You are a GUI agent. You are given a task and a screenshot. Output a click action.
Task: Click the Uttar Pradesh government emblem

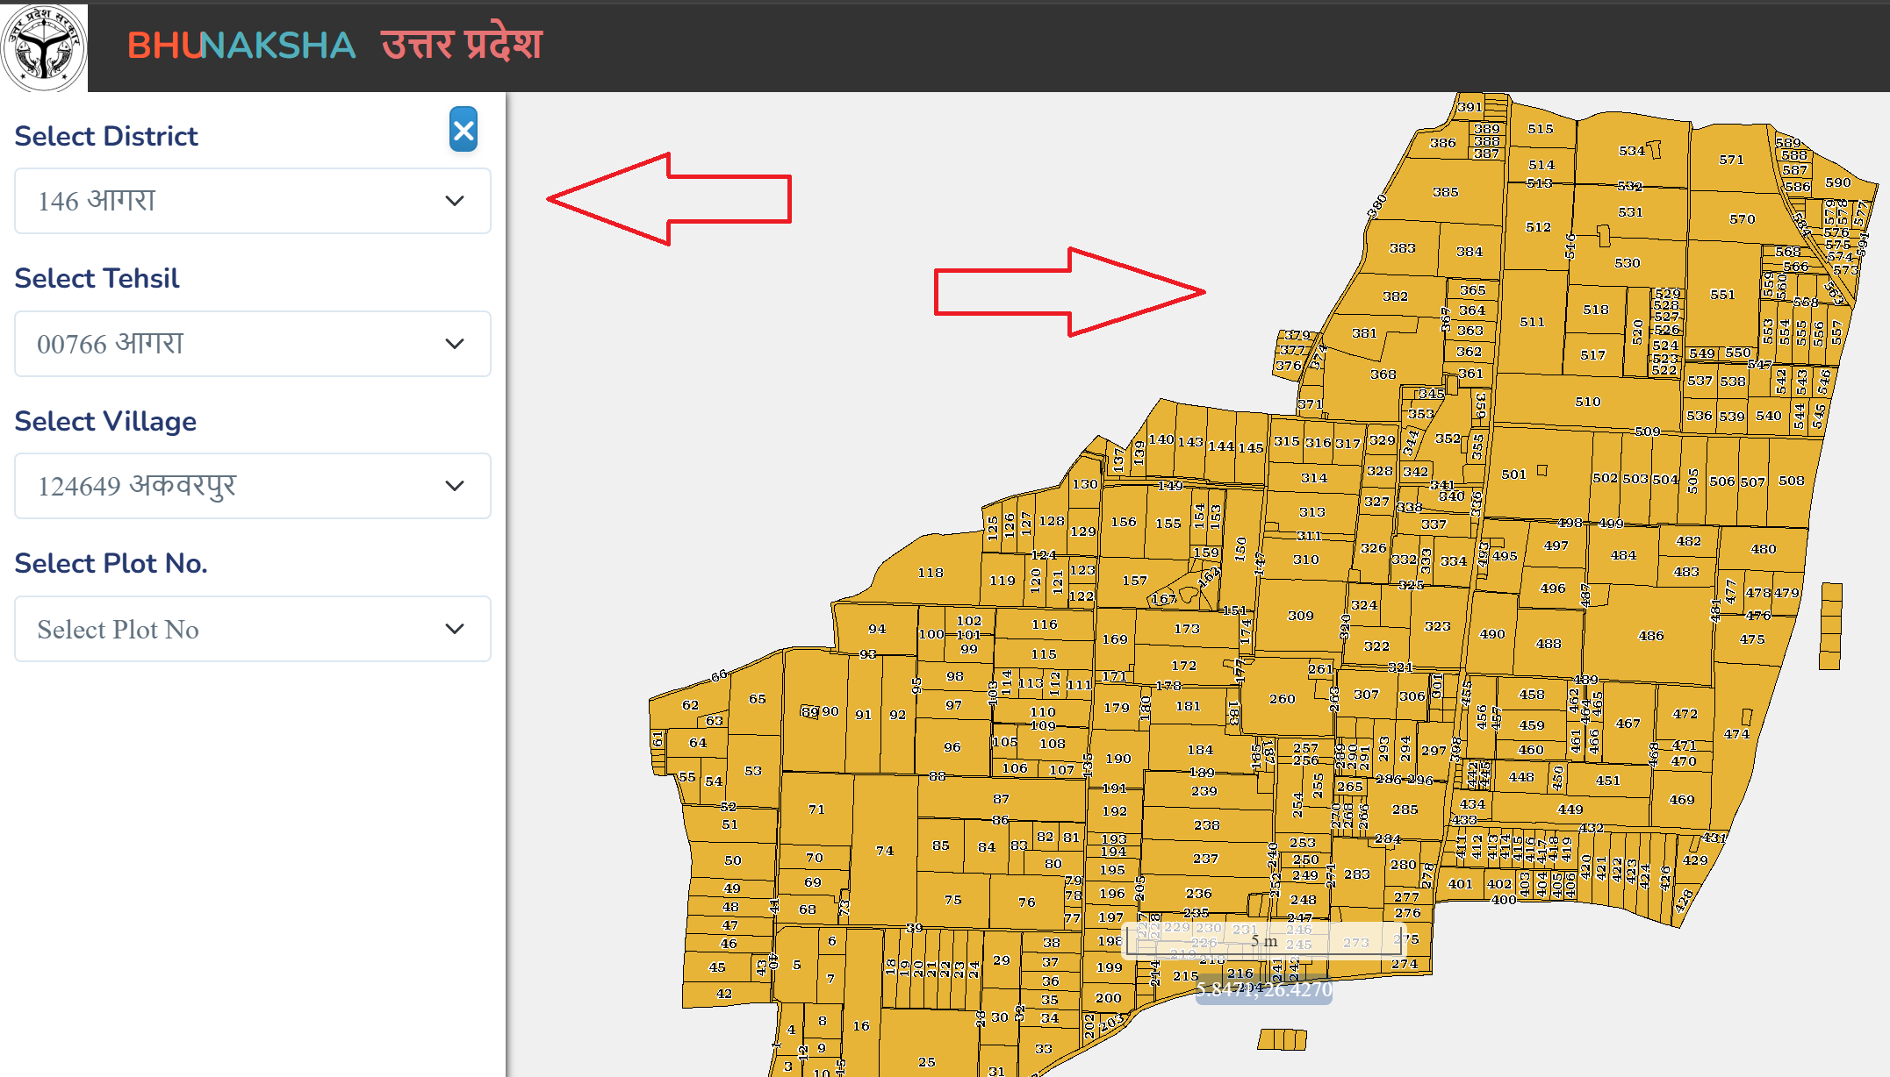(44, 46)
